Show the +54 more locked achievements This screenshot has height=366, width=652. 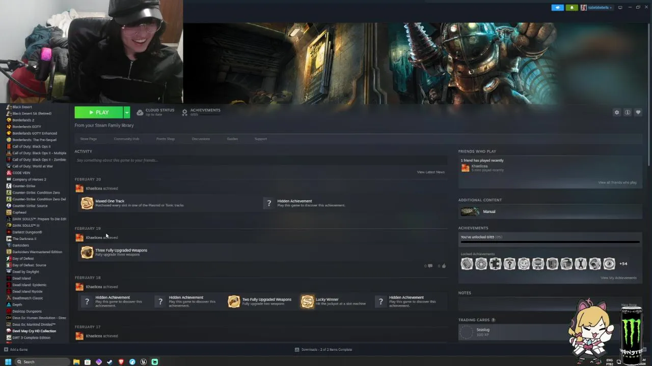pyautogui.click(x=623, y=264)
